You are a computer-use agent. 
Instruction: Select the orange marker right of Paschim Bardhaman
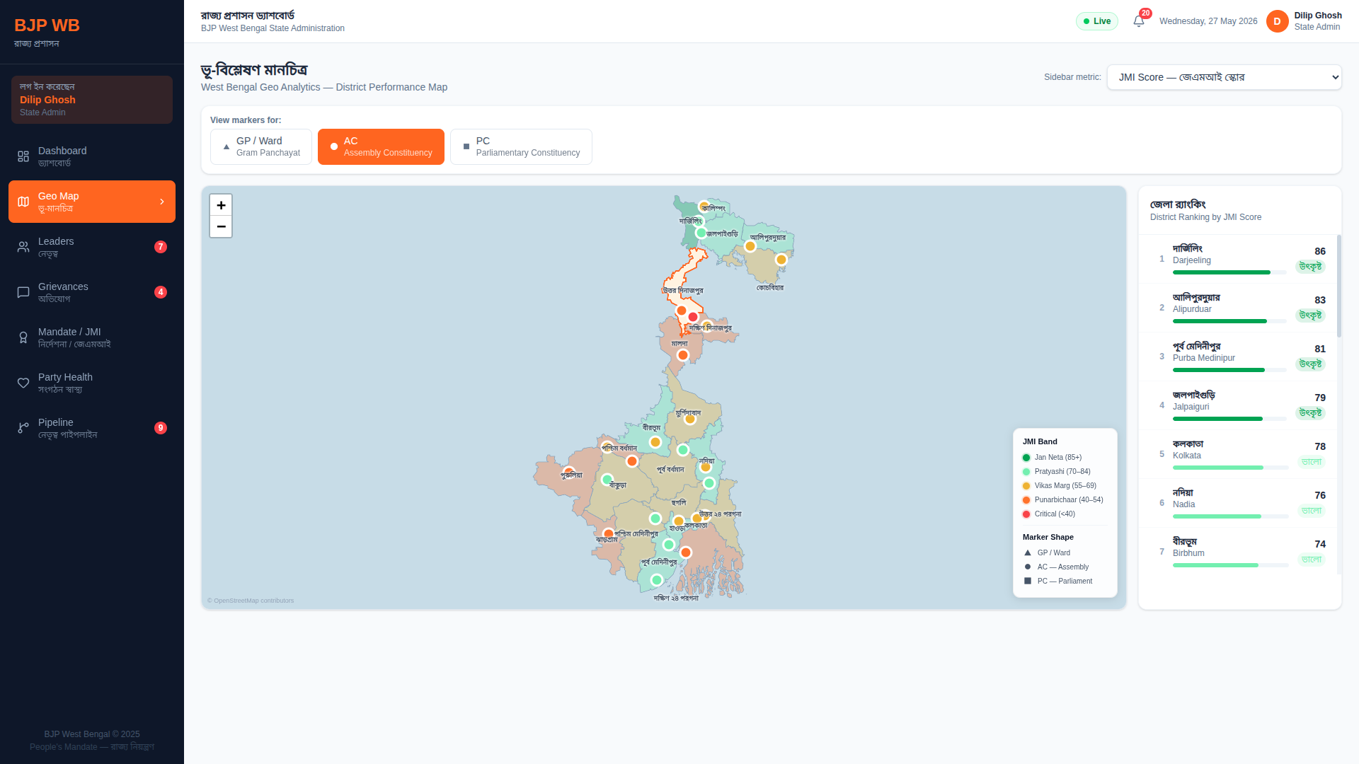pyautogui.click(x=632, y=461)
